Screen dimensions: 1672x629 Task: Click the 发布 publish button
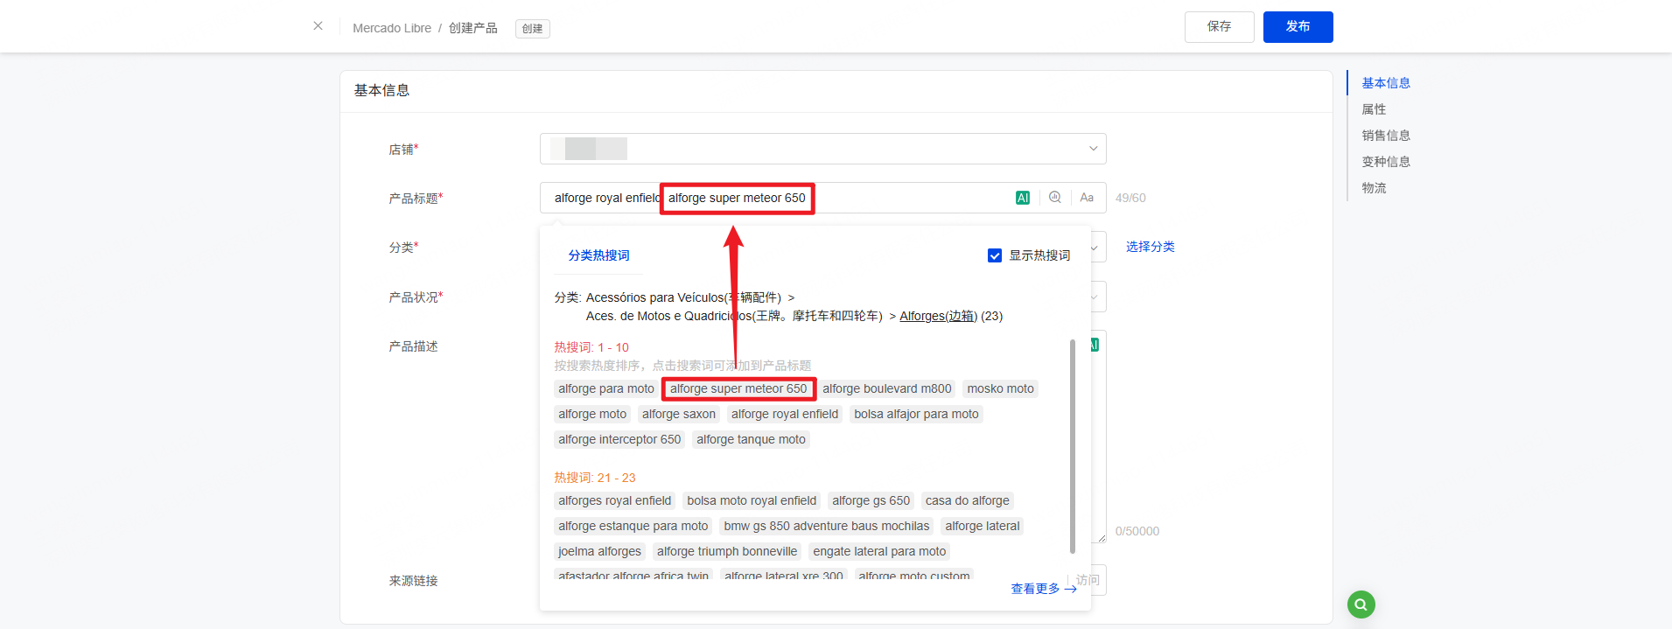pyautogui.click(x=1298, y=27)
